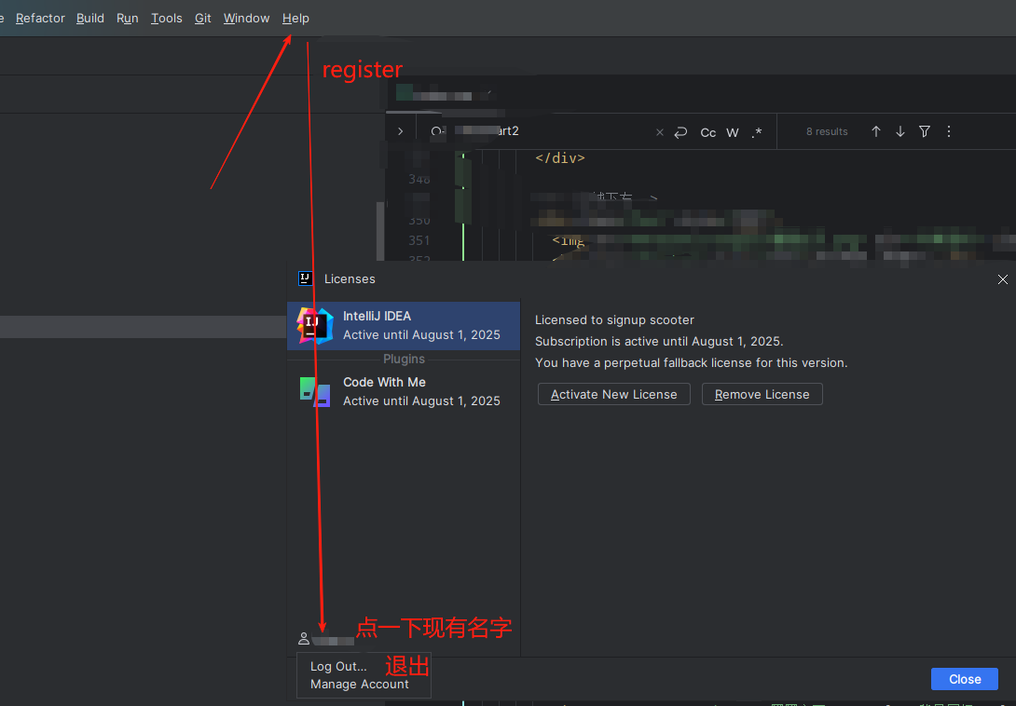The height and width of the screenshot is (706, 1016).
Task: Open the Window menu
Action: pos(246,18)
